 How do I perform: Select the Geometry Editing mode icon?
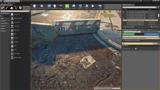pos(20,8)
